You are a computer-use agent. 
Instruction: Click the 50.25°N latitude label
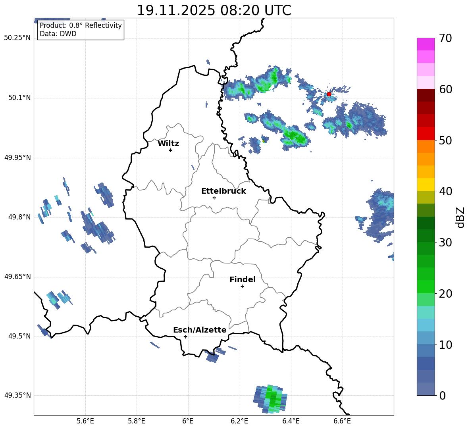coord(17,38)
